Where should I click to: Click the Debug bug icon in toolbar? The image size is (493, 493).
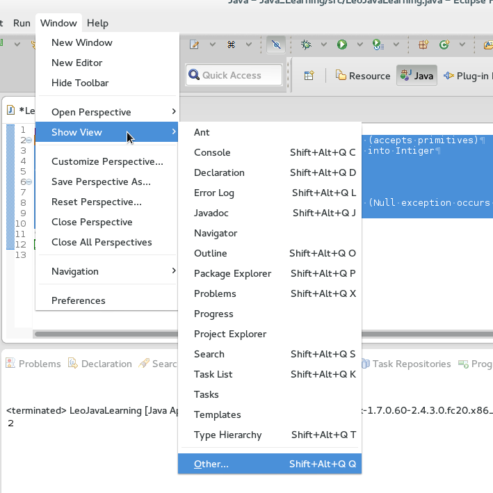[x=306, y=45]
